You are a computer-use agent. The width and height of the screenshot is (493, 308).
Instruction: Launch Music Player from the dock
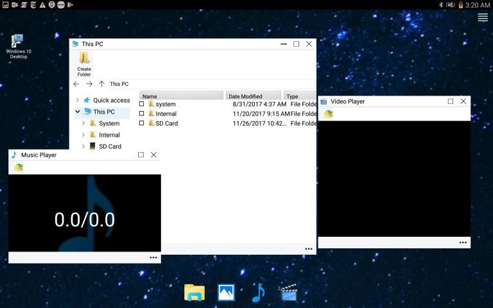(x=257, y=293)
